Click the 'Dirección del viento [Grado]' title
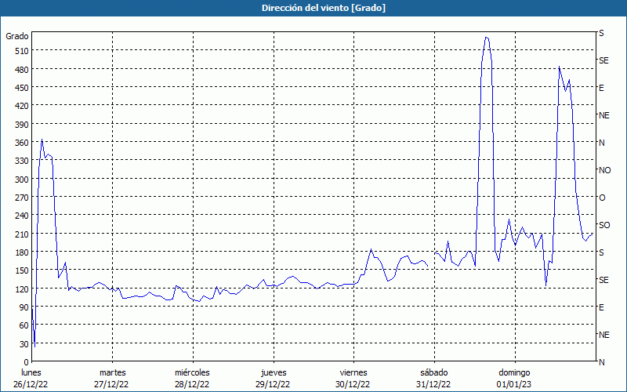Screen dimensions: 627x392 pos(324,8)
